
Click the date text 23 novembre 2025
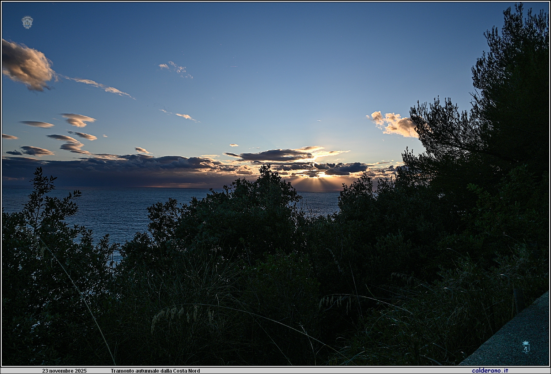tap(64, 371)
